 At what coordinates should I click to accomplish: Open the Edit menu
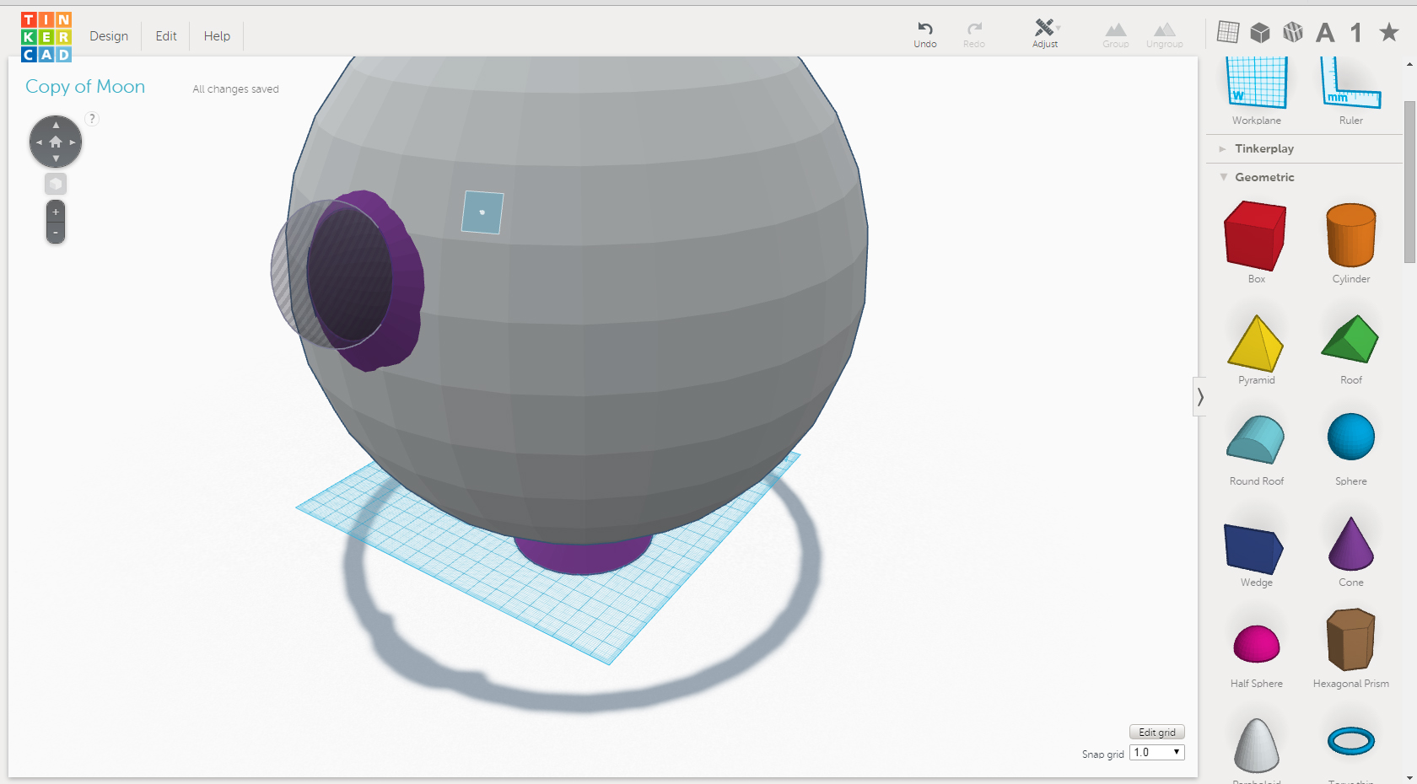click(x=166, y=36)
